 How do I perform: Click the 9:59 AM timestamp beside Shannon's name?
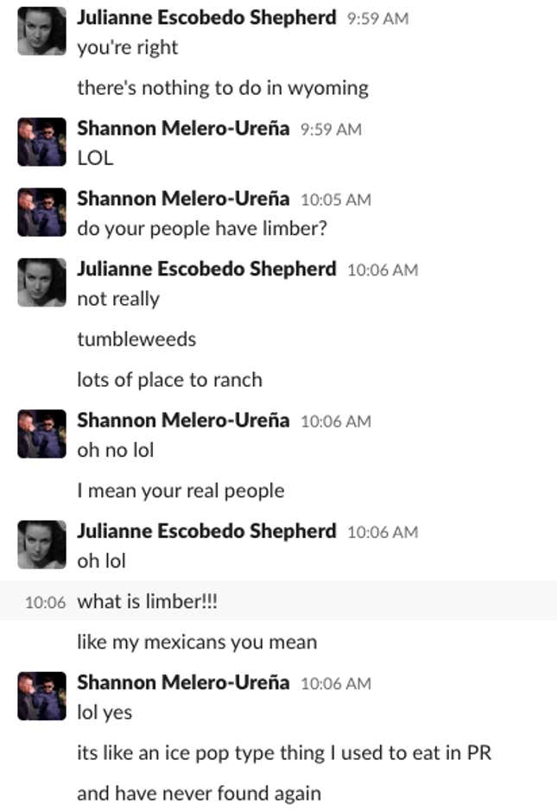330,130
